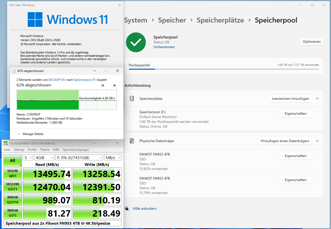Click the 218.49 write result
Screen dimensions: 331x229
(97, 213)
